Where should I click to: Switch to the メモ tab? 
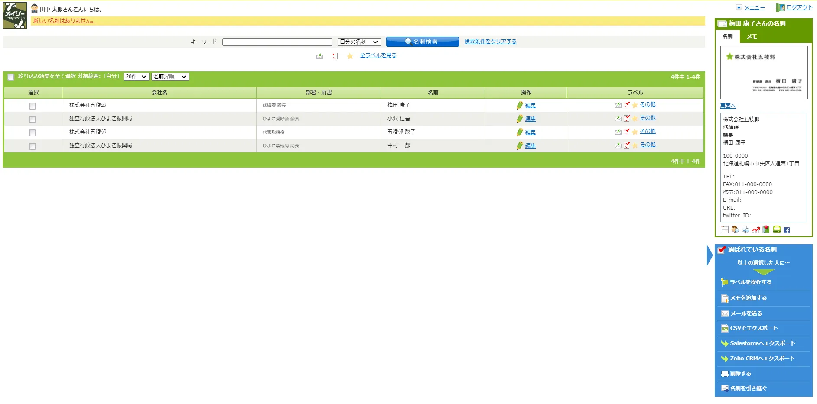click(752, 37)
